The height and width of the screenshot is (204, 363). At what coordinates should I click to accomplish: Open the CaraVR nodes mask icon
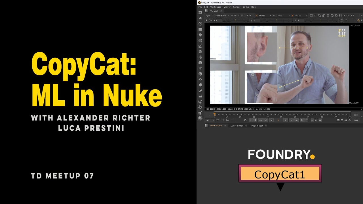(200, 112)
